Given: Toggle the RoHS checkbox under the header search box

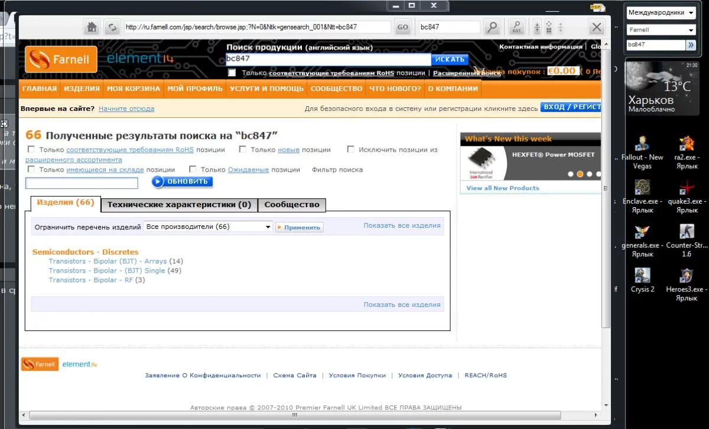Looking at the screenshot, I should 232,73.
